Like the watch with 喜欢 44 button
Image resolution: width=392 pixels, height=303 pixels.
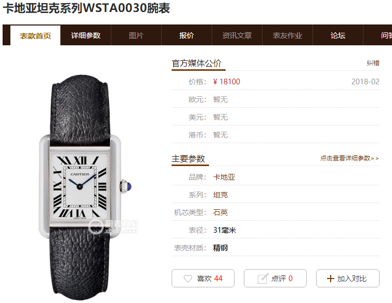coord(203,278)
